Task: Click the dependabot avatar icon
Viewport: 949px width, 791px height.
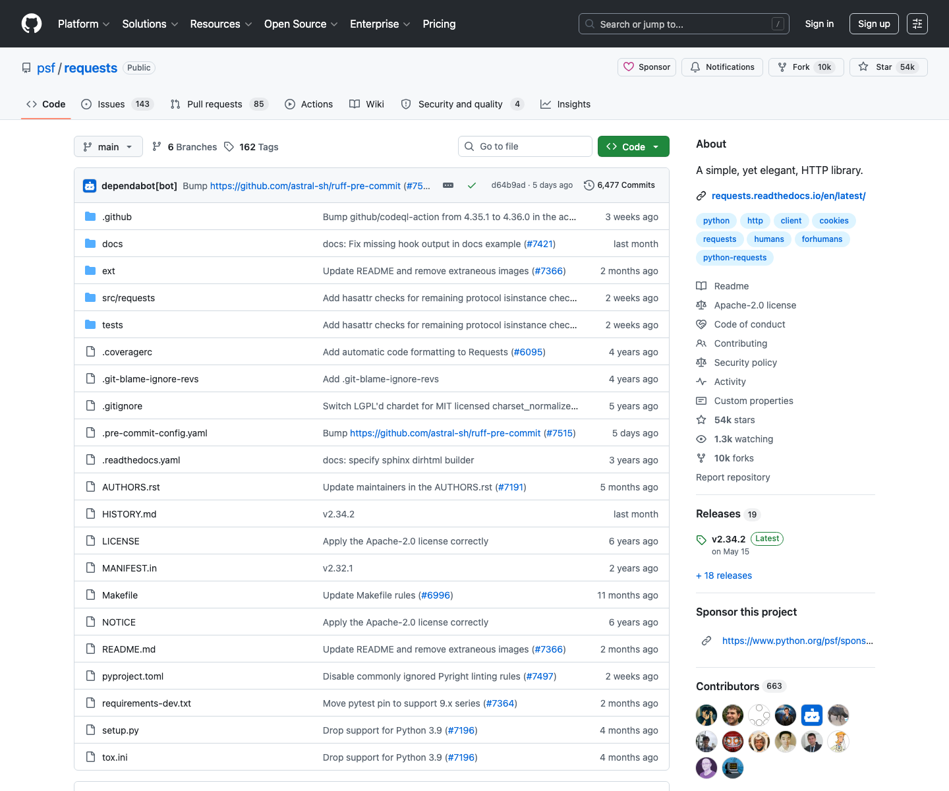Action: (90, 186)
